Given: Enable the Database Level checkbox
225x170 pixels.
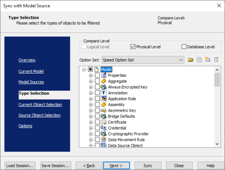Looking at the screenshot, I should tap(184, 47).
